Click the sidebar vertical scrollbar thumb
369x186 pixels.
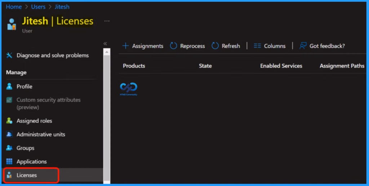click(x=107, y=118)
